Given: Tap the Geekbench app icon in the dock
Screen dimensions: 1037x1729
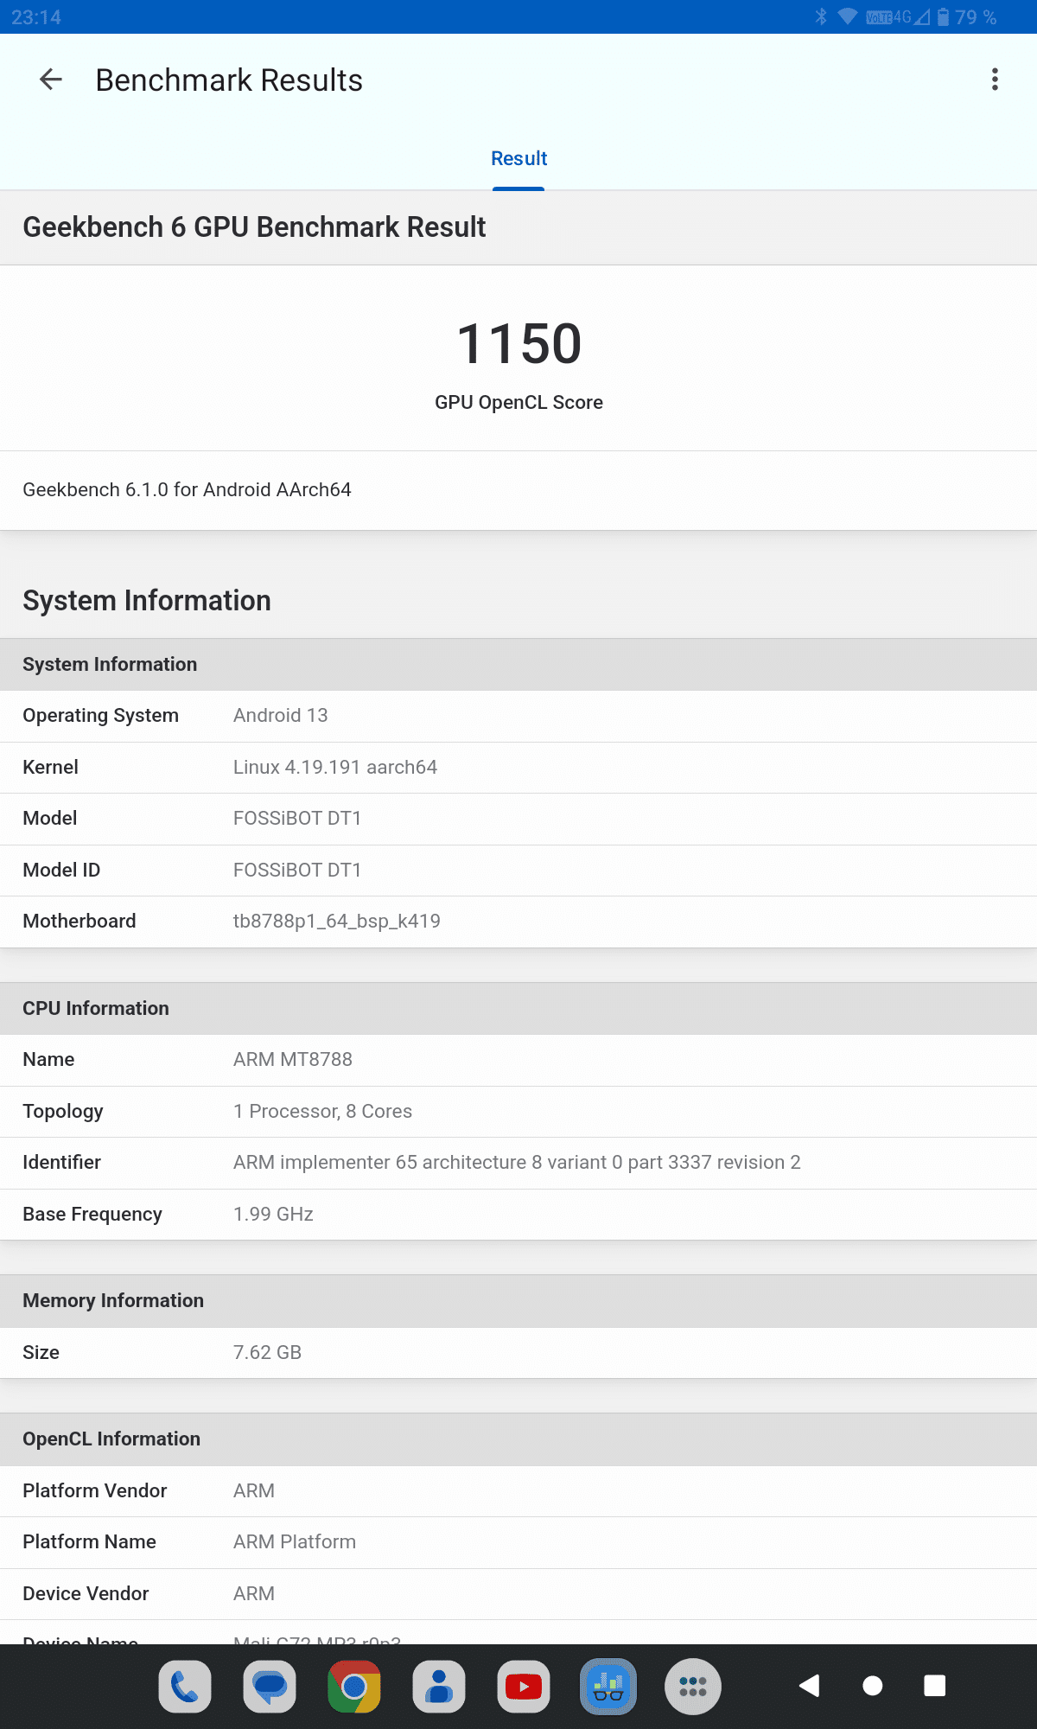Looking at the screenshot, I should (608, 1686).
